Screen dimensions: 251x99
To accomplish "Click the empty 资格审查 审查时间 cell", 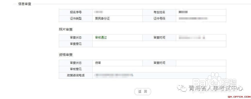I will [x=201, y=63].
